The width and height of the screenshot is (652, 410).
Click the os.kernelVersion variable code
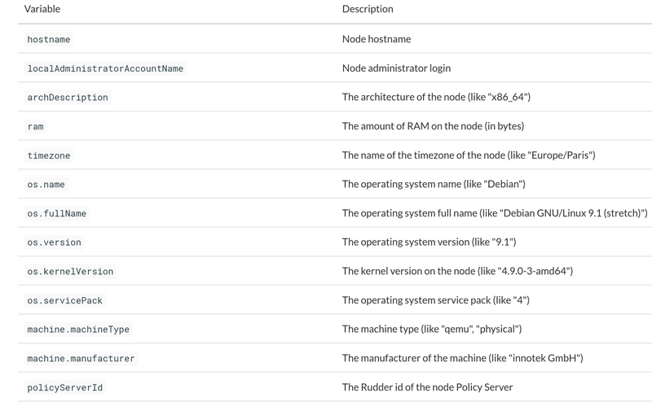pyautogui.click(x=70, y=272)
